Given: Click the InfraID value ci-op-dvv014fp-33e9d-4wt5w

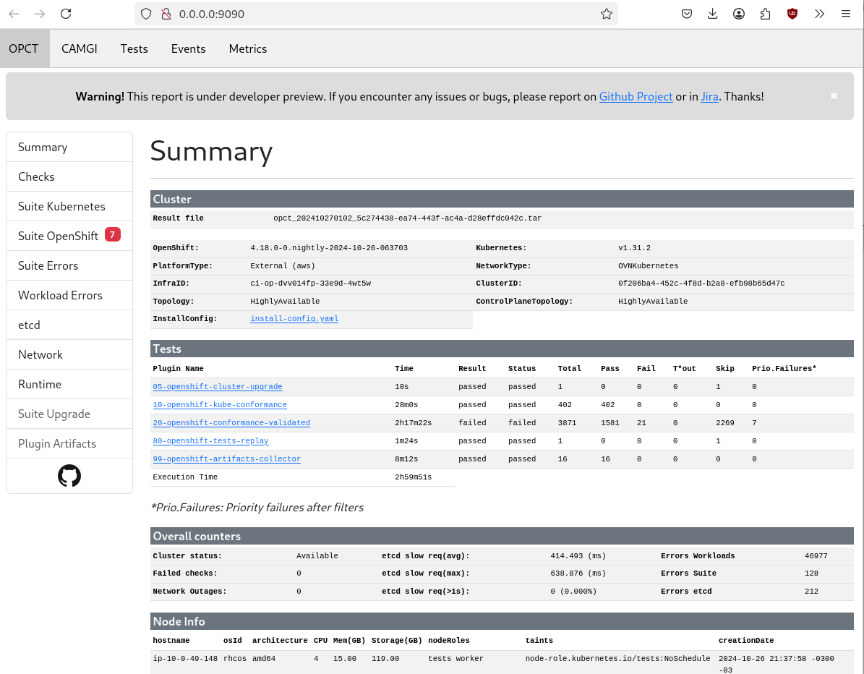Looking at the screenshot, I should pos(311,283).
